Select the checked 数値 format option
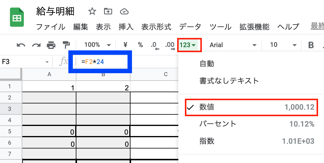324x163 pixels. click(x=251, y=107)
